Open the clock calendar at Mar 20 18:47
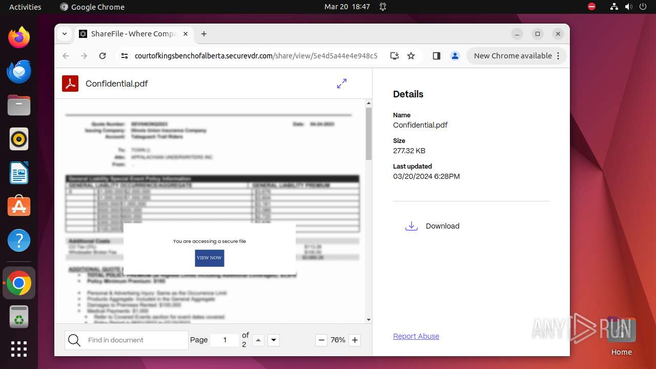656x369 pixels. click(x=347, y=7)
